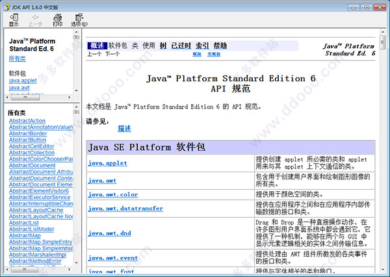Open the AbstractListModel class link
390x277 pixels.
31,230
